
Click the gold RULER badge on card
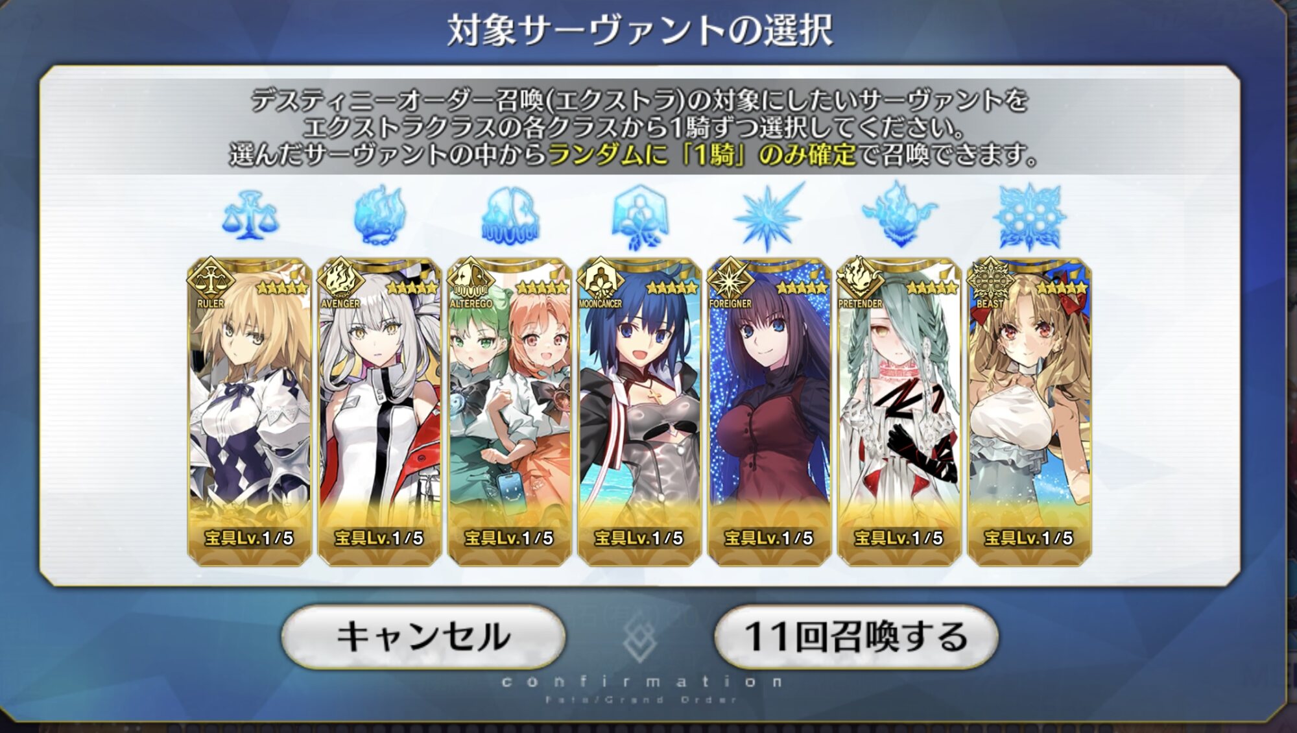point(211,284)
